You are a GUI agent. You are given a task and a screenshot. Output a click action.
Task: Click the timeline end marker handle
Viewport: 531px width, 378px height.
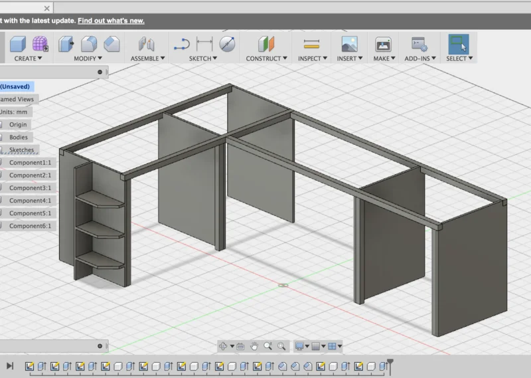[x=390, y=364]
